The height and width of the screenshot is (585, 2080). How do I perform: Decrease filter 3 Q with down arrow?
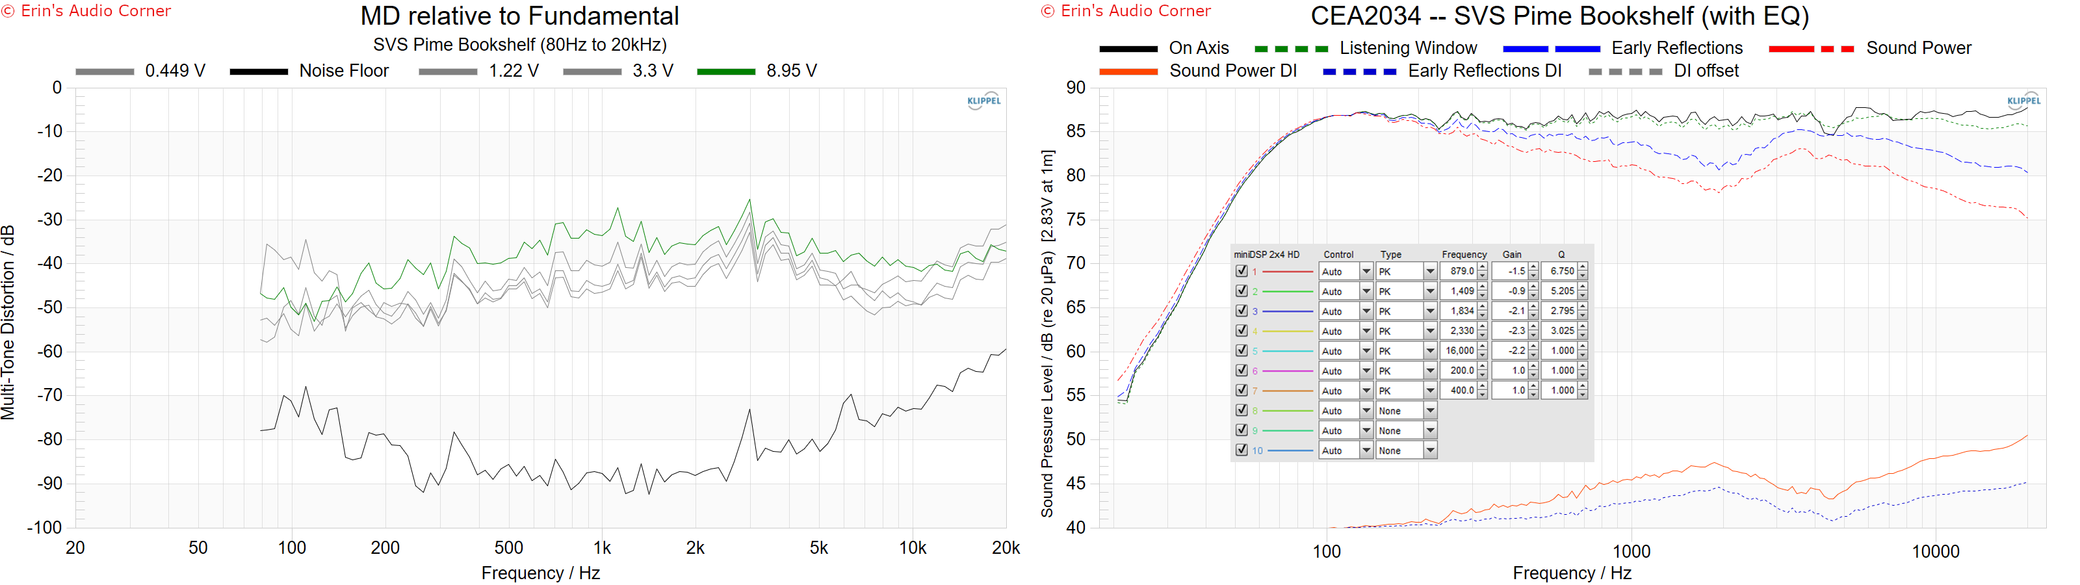click(1583, 315)
